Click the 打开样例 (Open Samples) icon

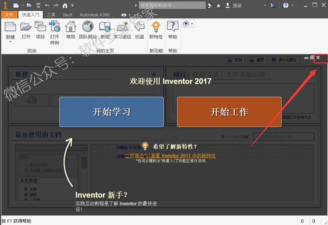pyautogui.click(x=55, y=27)
